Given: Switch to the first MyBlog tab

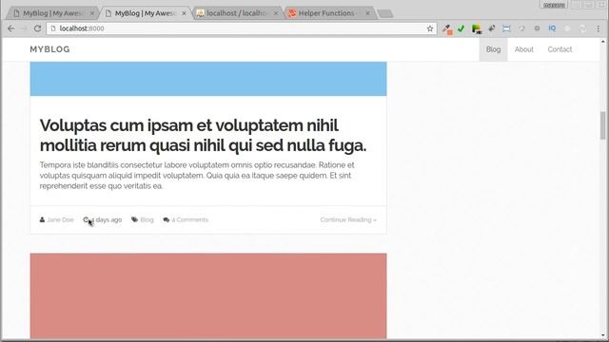Looking at the screenshot, I should click(52, 13).
